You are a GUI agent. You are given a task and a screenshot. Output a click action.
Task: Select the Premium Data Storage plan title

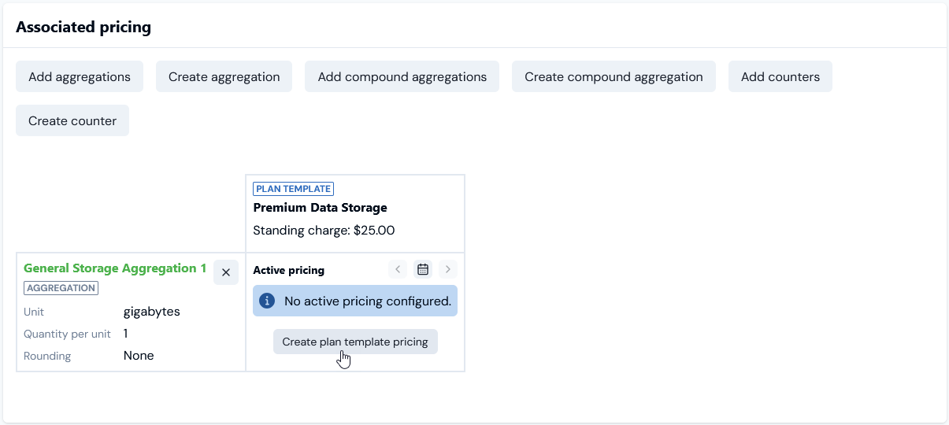pos(320,208)
